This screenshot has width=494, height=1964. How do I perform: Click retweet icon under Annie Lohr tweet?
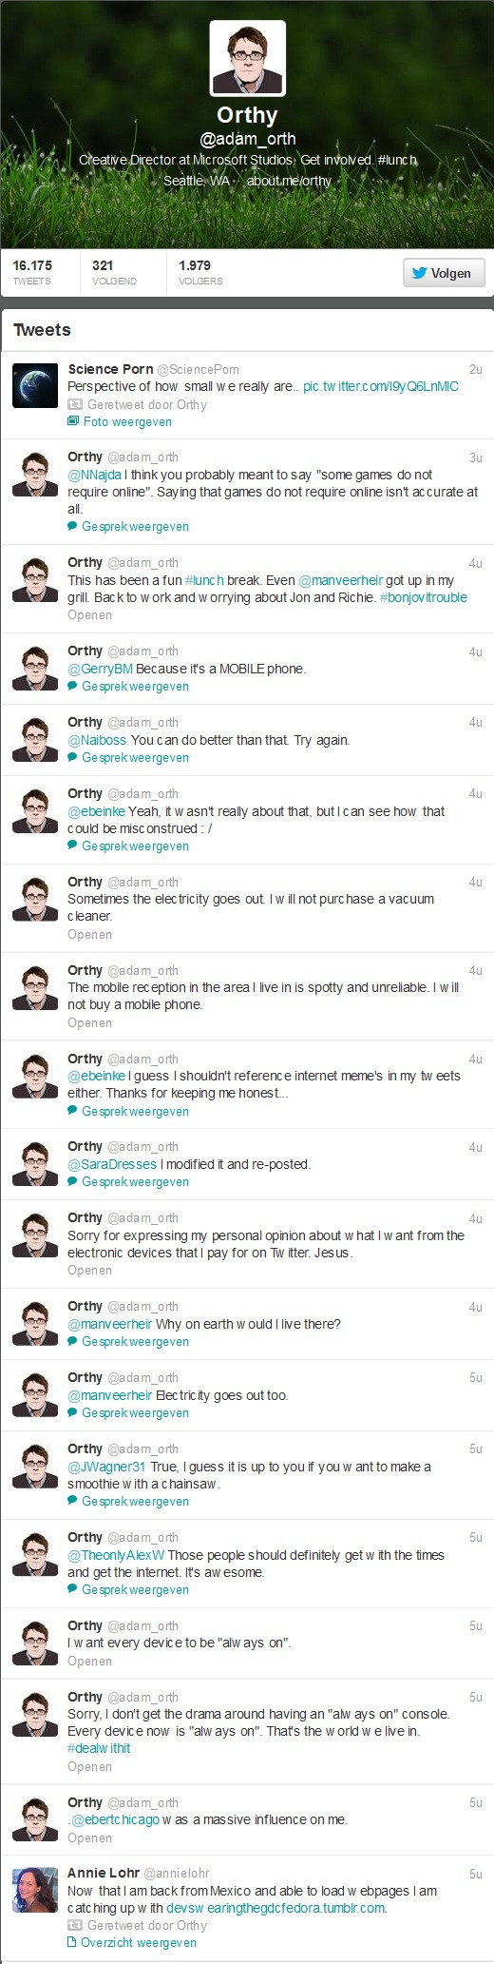(x=74, y=1925)
